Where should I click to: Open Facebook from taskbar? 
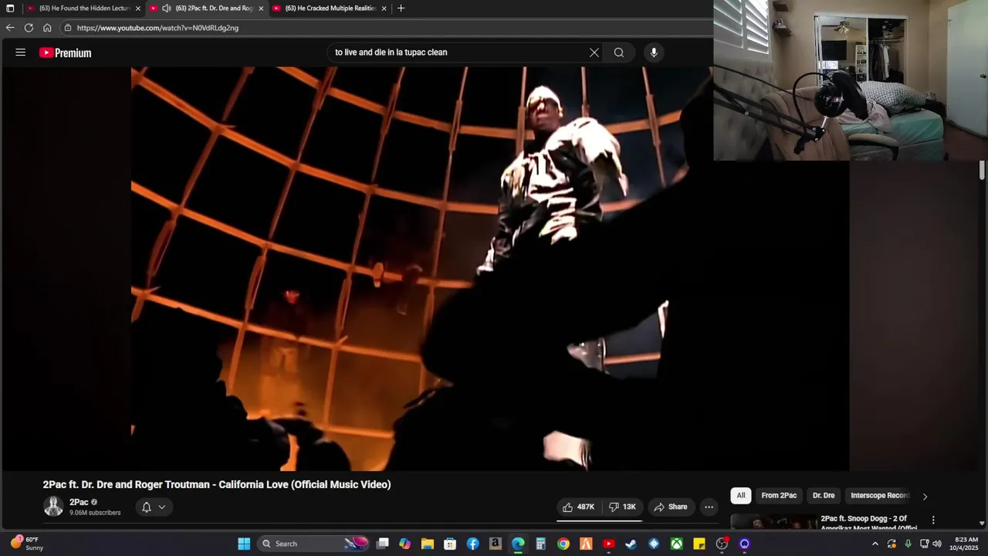coord(472,544)
